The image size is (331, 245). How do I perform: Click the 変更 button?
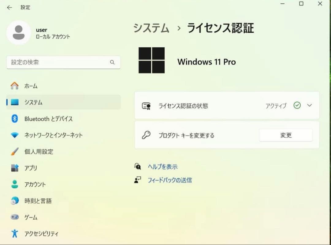click(285, 135)
